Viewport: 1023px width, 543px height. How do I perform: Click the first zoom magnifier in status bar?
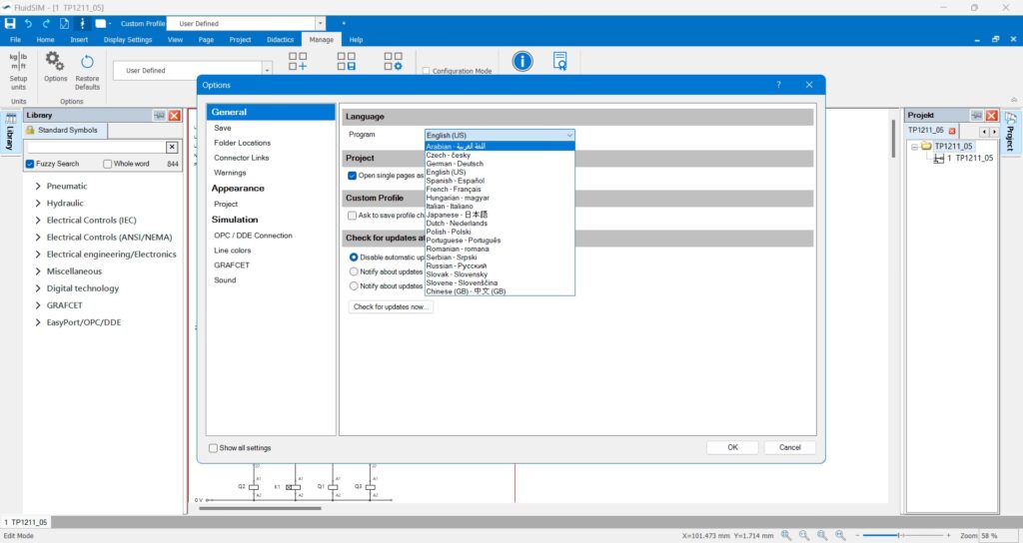point(787,536)
